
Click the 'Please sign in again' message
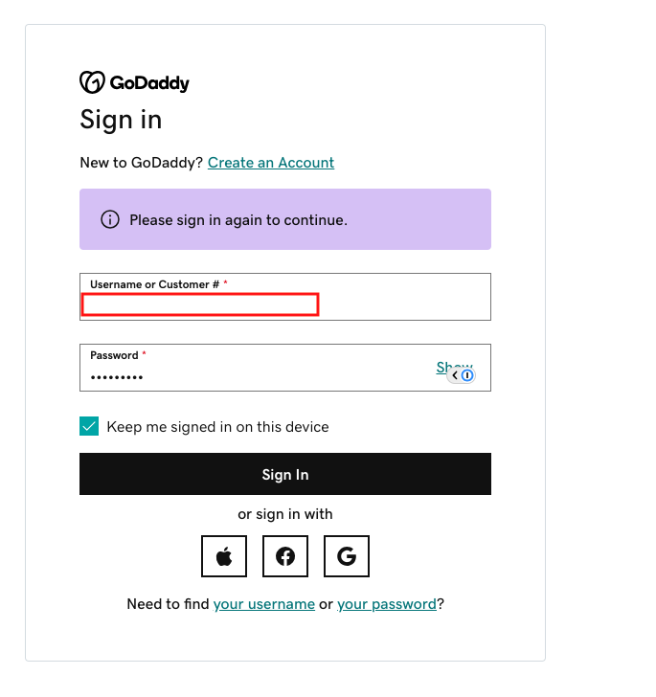coord(238,220)
